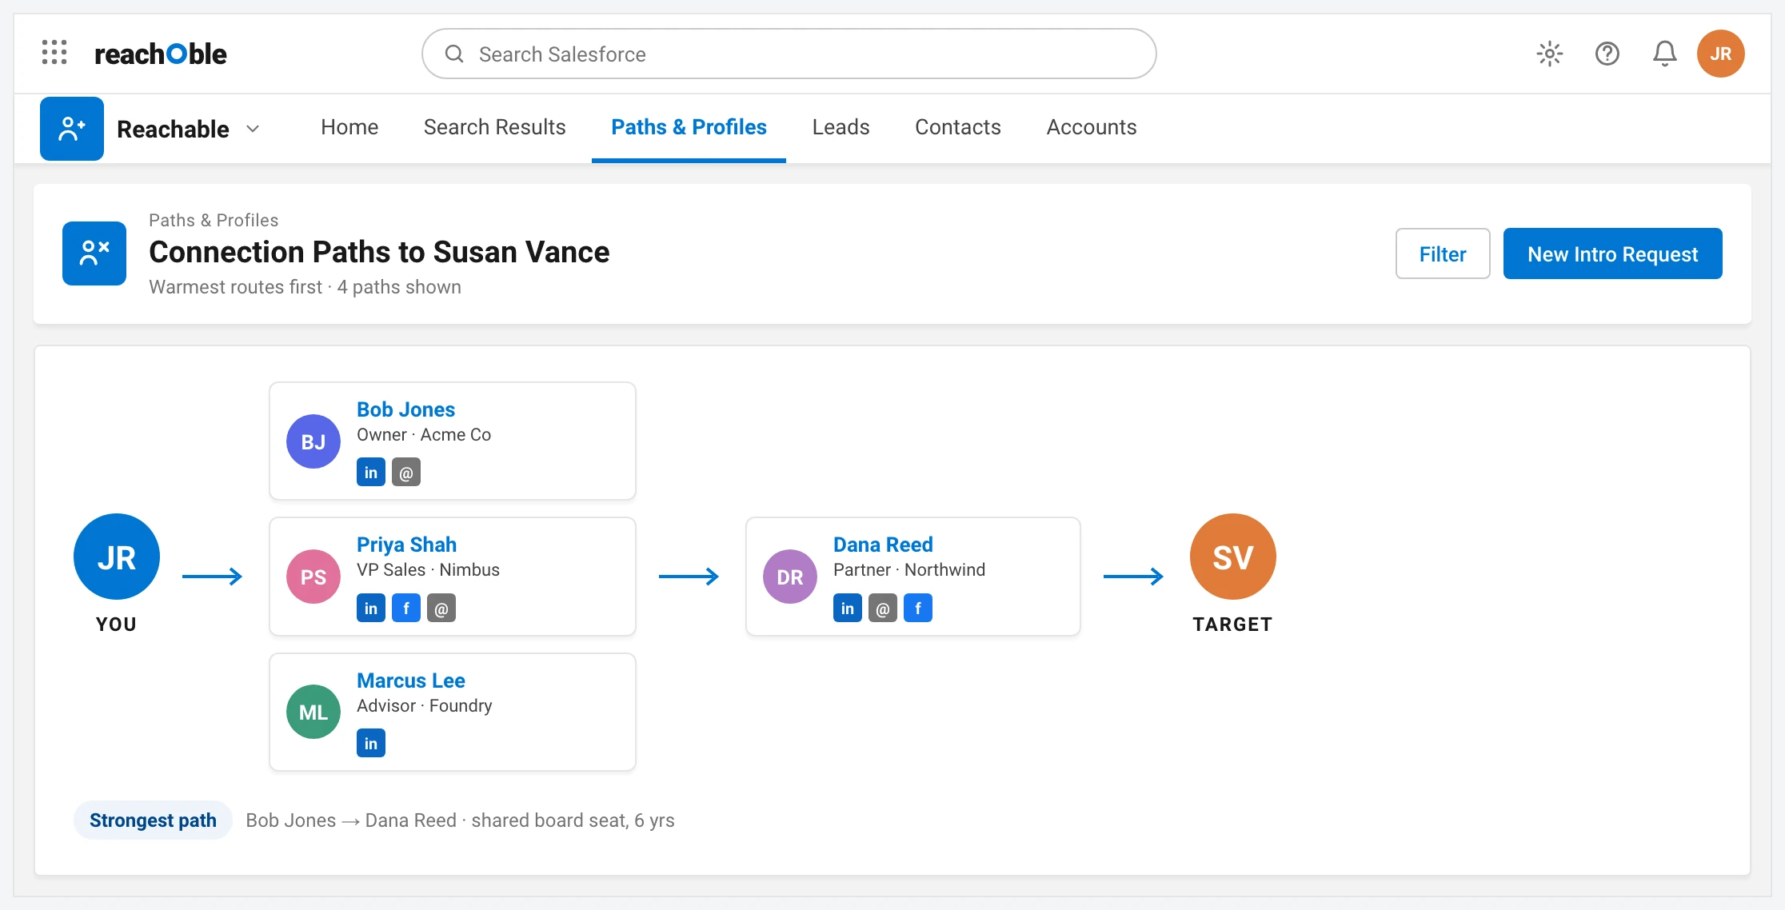
Task: Click the strongest path description text
Action: click(460, 820)
